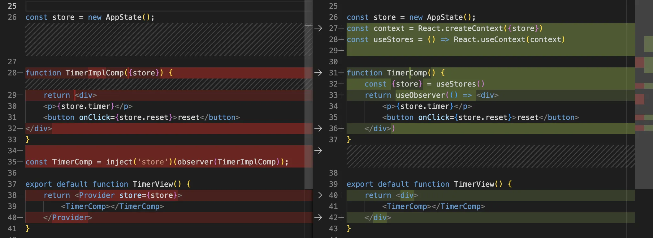Click '<TimerComp></TimerComp>' on original line 39
Image resolution: width=653 pixels, height=238 pixels.
(113, 206)
